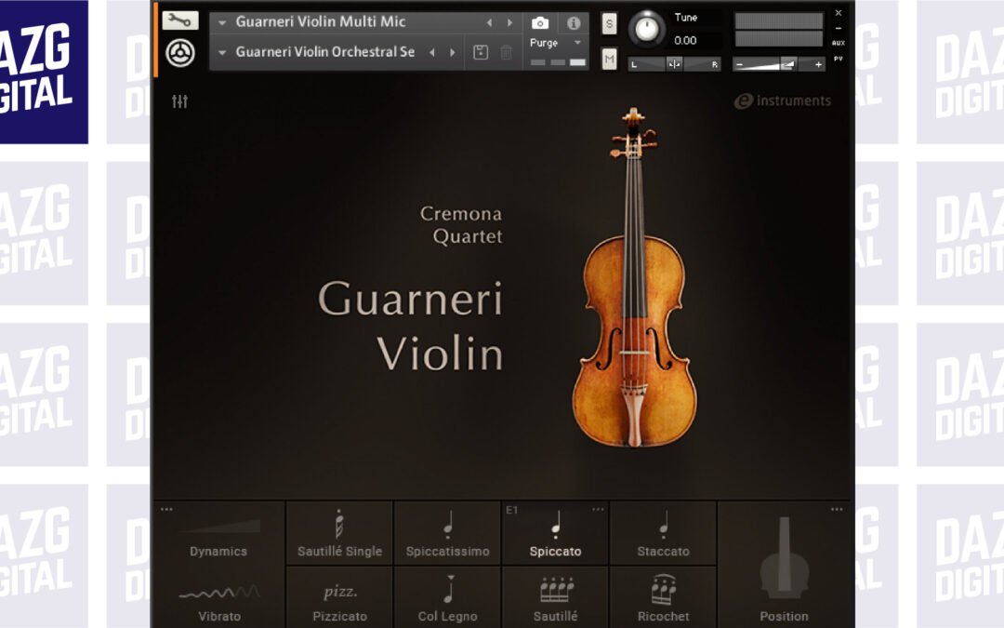
Task: Click the Tune knob
Action: (x=647, y=30)
